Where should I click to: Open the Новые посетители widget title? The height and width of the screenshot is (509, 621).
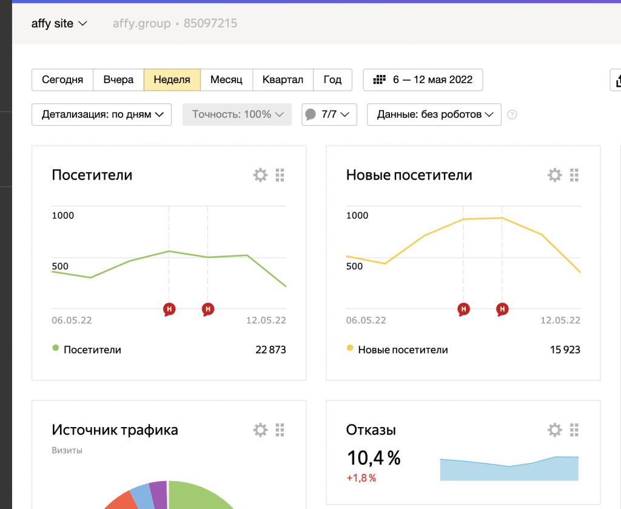pos(409,175)
